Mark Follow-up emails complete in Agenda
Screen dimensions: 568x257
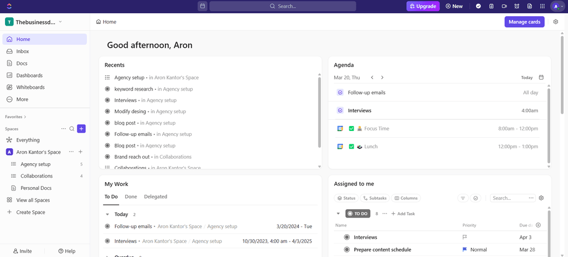click(x=340, y=92)
